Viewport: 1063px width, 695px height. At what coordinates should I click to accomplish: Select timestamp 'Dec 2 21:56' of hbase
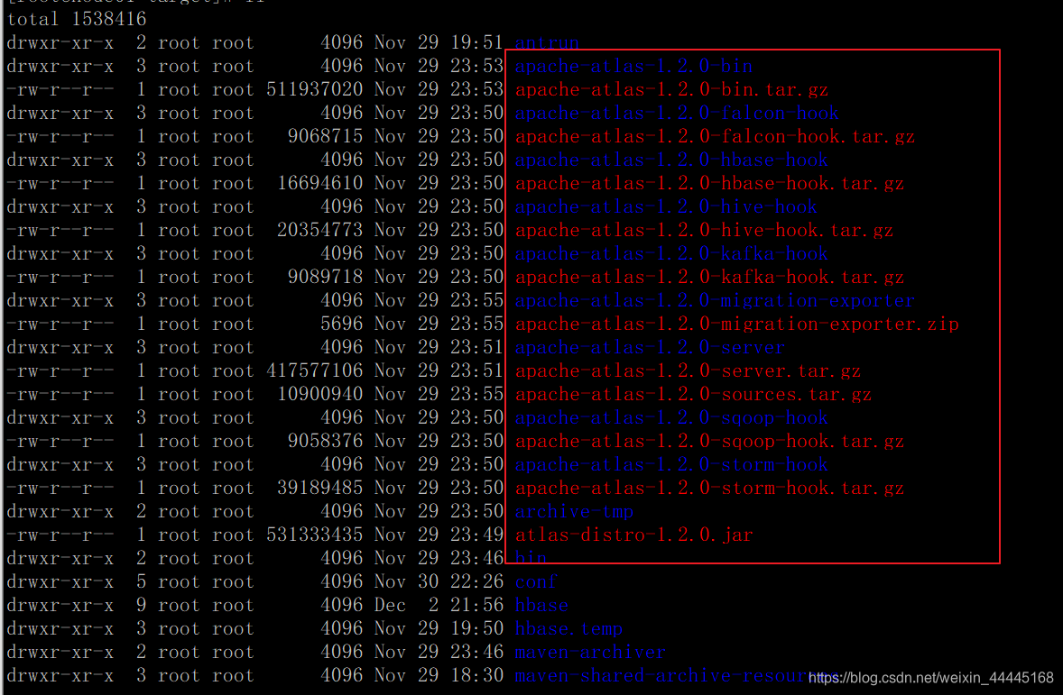click(439, 606)
